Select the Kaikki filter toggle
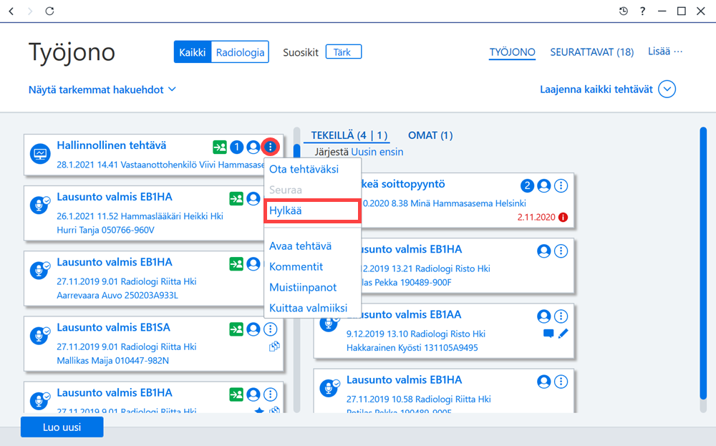 click(192, 52)
